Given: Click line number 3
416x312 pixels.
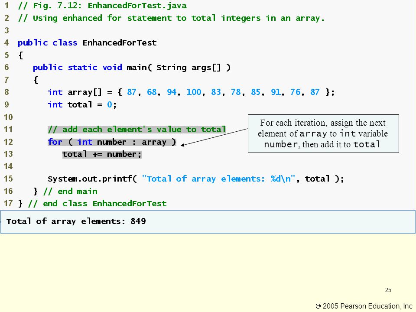Looking at the screenshot, I should [x=6, y=30].
